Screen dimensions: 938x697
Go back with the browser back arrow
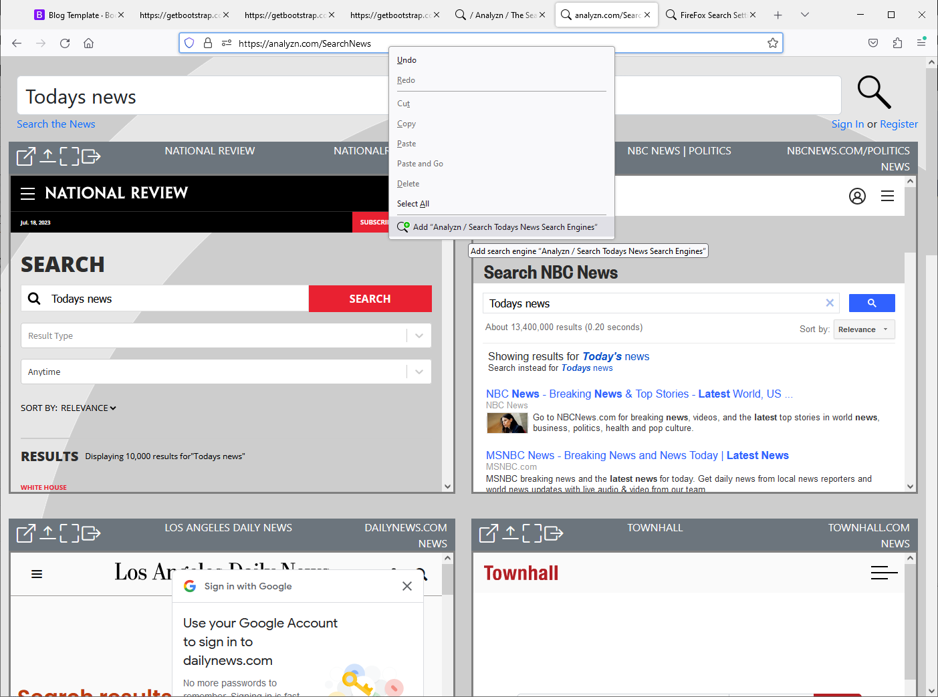click(x=17, y=43)
